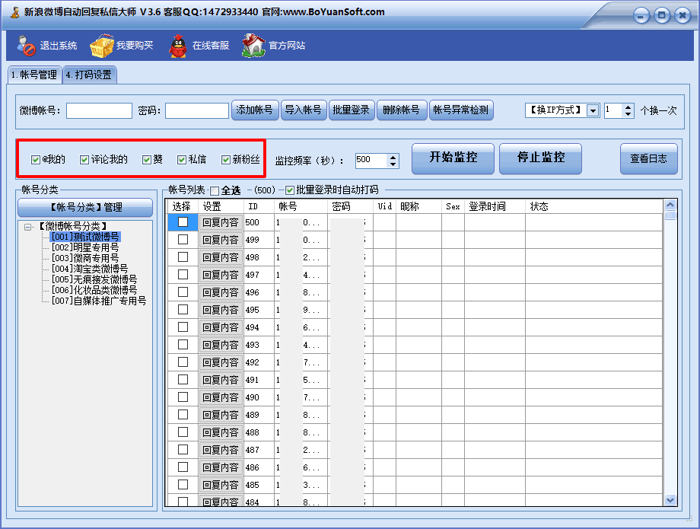Open the shopping basket purchase icon
The height and width of the screenshot is (529, 700).
pyautogui.click(x=102, y=46)
